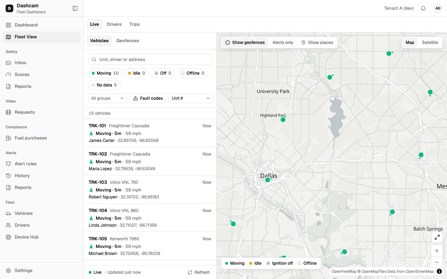Open Device Hub page

42,237
